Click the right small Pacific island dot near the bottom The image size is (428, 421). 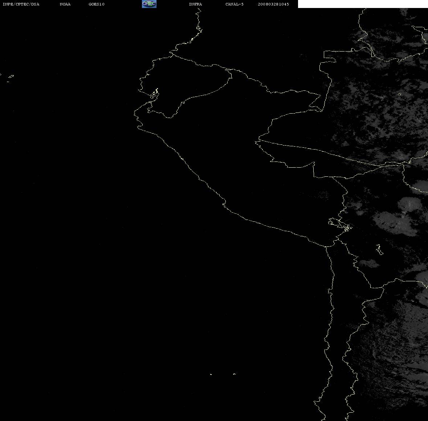click(235, 374)
